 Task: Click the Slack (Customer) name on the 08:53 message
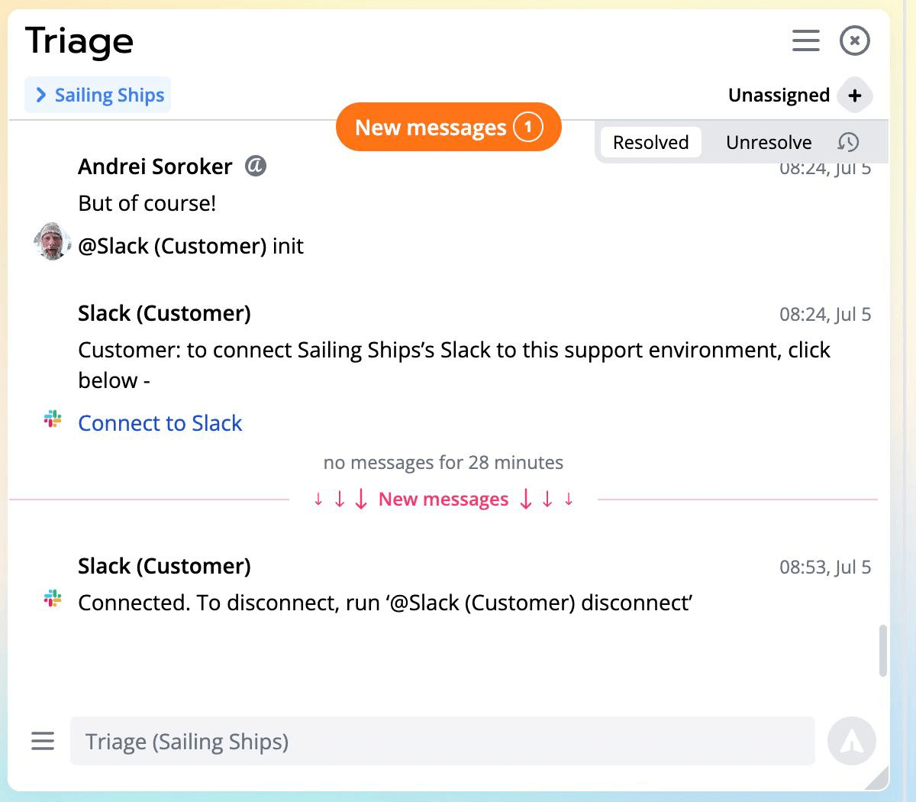164,566
